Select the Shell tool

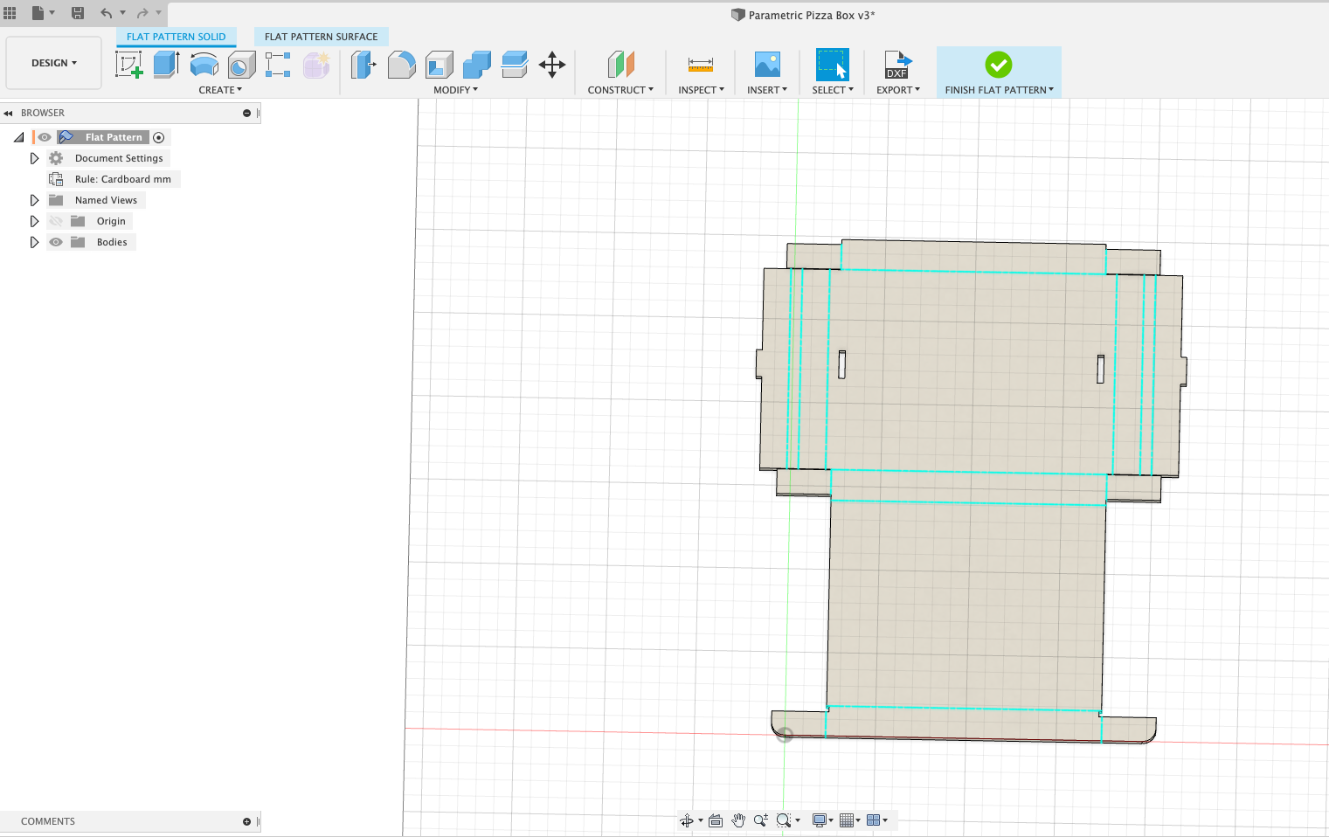click(x=440, y=64)
